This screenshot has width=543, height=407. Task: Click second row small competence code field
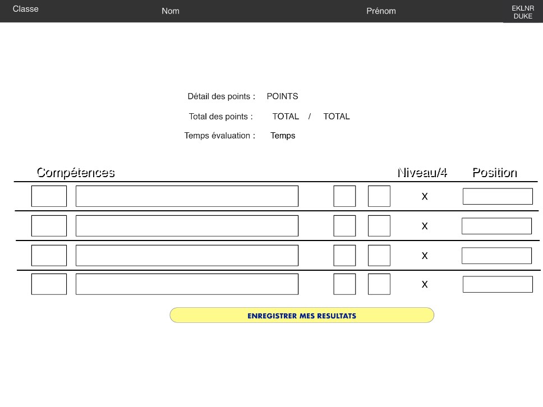pos(49,226)
